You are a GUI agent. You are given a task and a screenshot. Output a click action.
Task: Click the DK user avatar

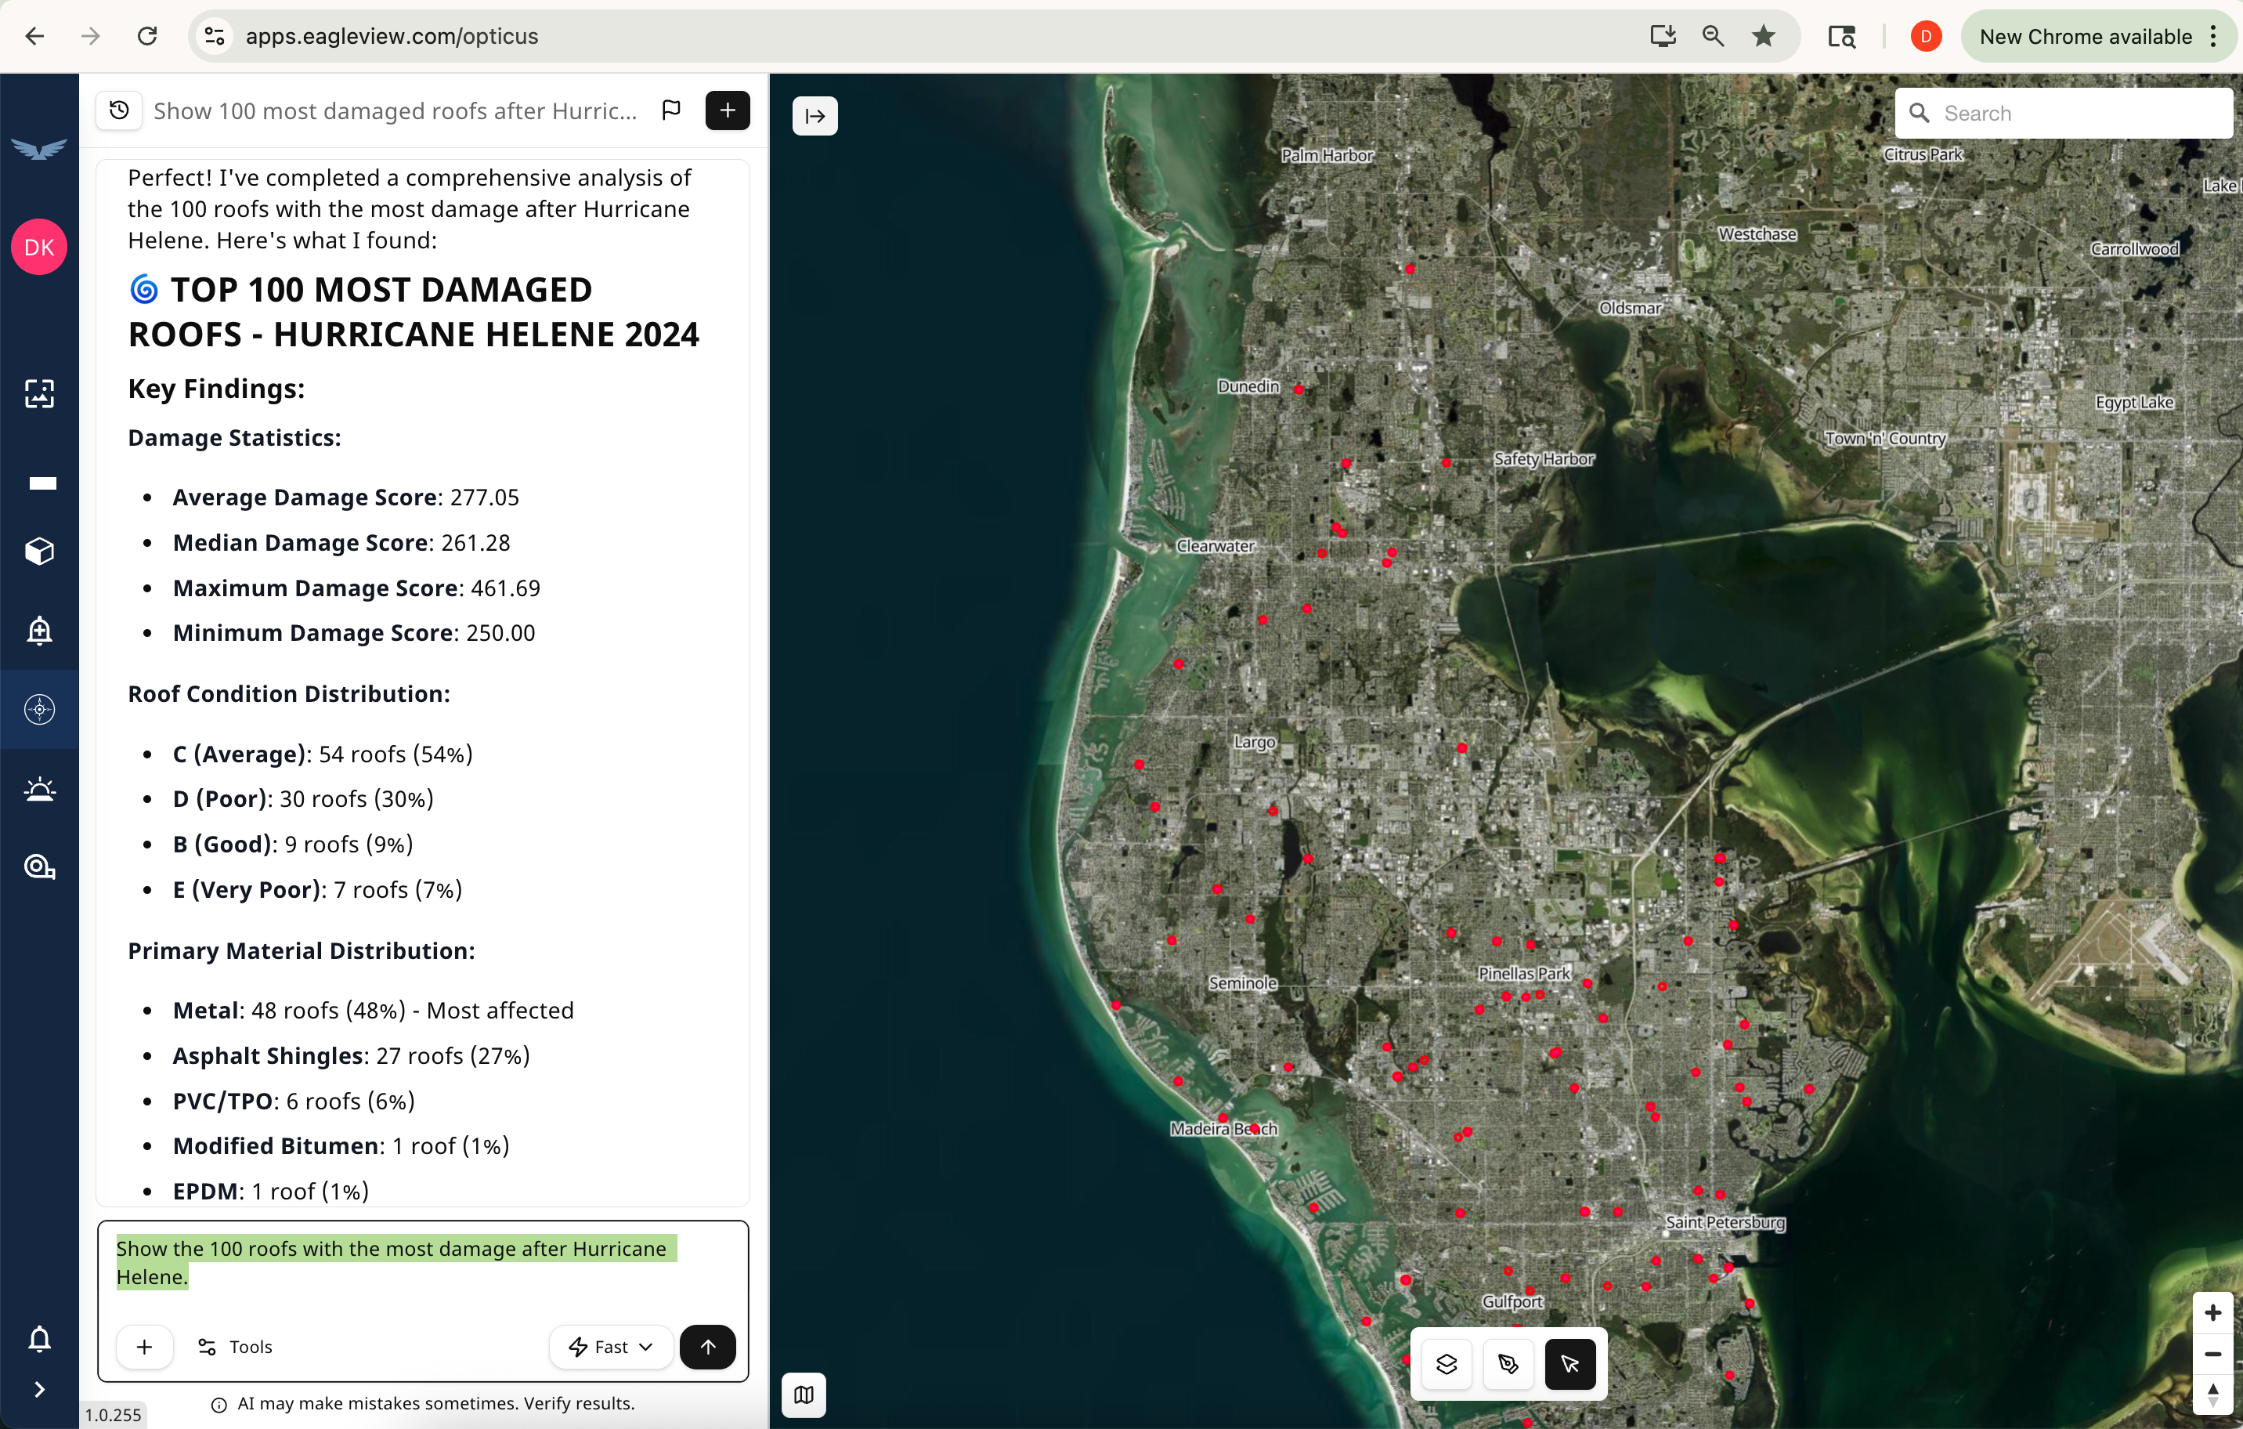(39, 248)
